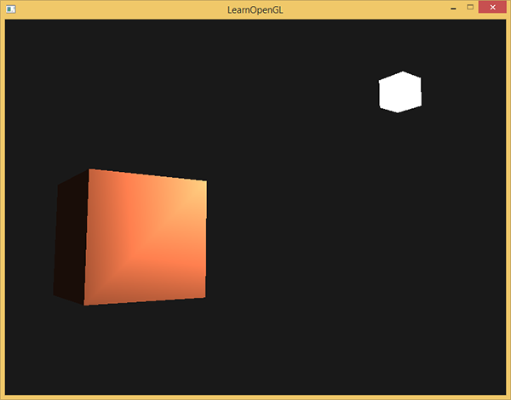Click the window's left yellow border
This screenshot has width=511, height=400.
pyautogui.click(x=3, y=204)
